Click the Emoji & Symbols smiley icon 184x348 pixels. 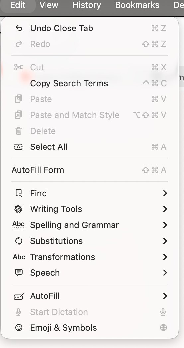tap(19, 327)
